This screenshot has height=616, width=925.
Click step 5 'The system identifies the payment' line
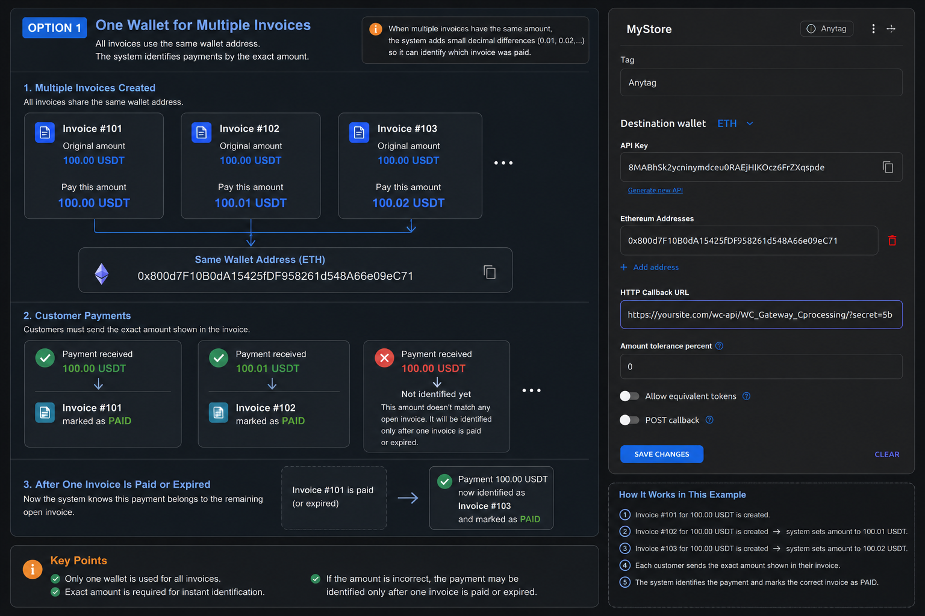coord(756,582)
